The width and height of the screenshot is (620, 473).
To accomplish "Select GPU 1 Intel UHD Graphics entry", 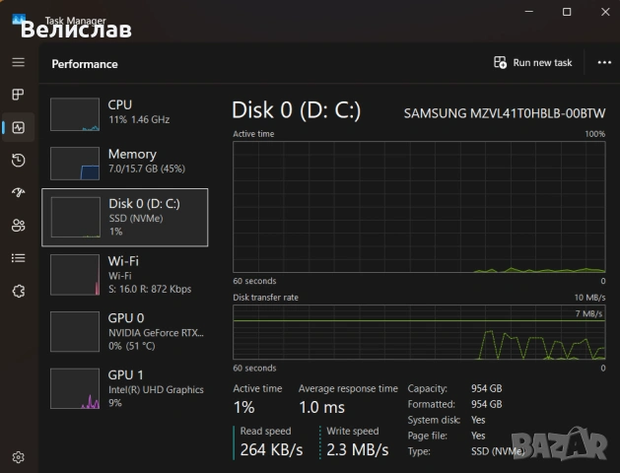I will 125,388.
